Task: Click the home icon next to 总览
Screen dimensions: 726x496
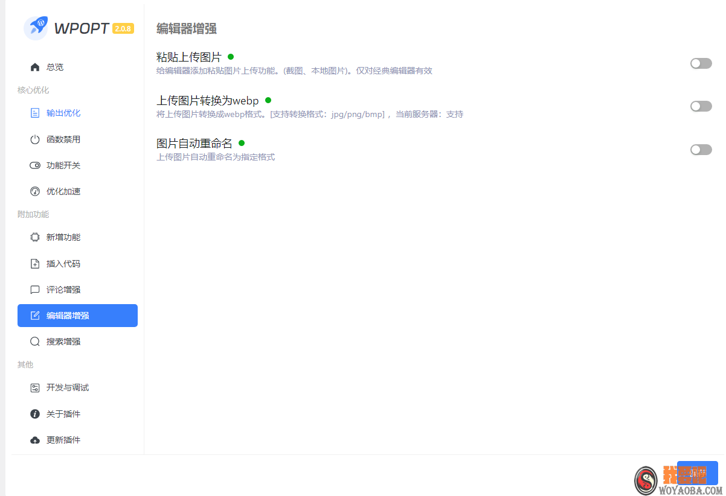Action: click(x=35, y=66)
